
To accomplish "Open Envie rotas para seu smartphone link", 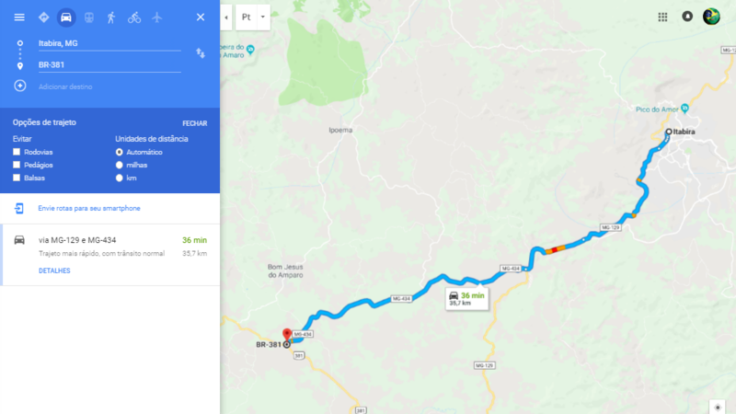I will click(89, 209).
